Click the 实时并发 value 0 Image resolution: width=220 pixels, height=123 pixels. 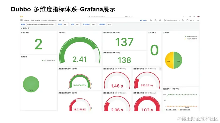pyautogui.click(x=154, y=50)
